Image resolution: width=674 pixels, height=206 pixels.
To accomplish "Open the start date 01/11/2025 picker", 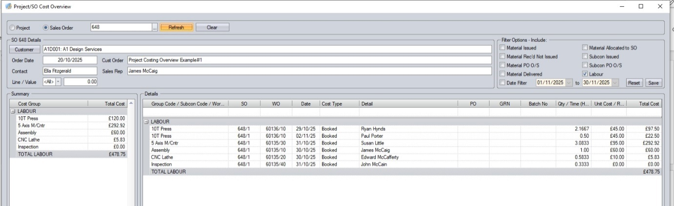I will [569, 83].
